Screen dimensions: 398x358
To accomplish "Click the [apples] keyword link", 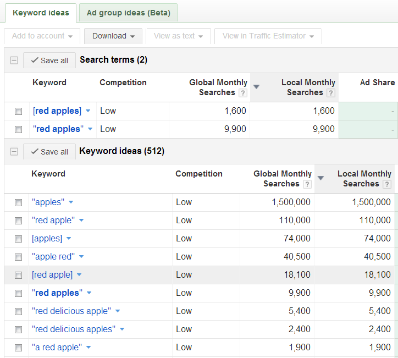I will (47, 239).
